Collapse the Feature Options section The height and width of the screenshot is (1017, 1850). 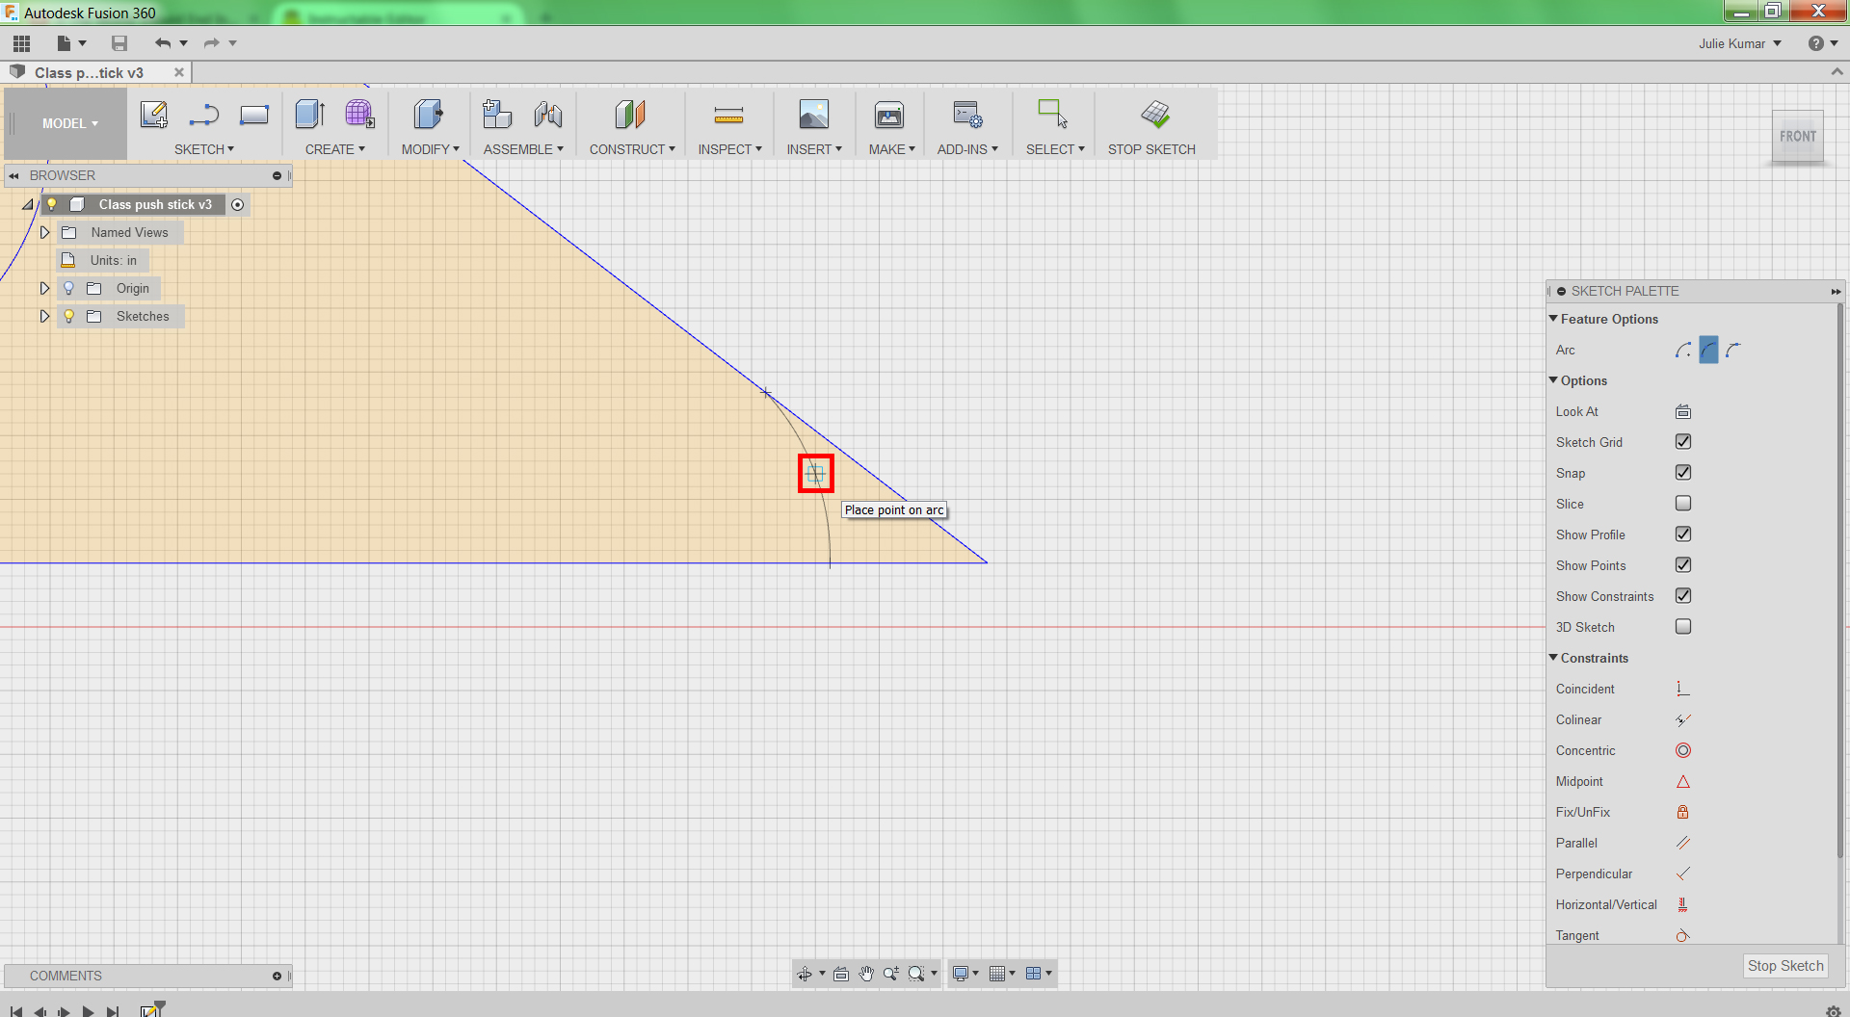(x=1553, y=319)
